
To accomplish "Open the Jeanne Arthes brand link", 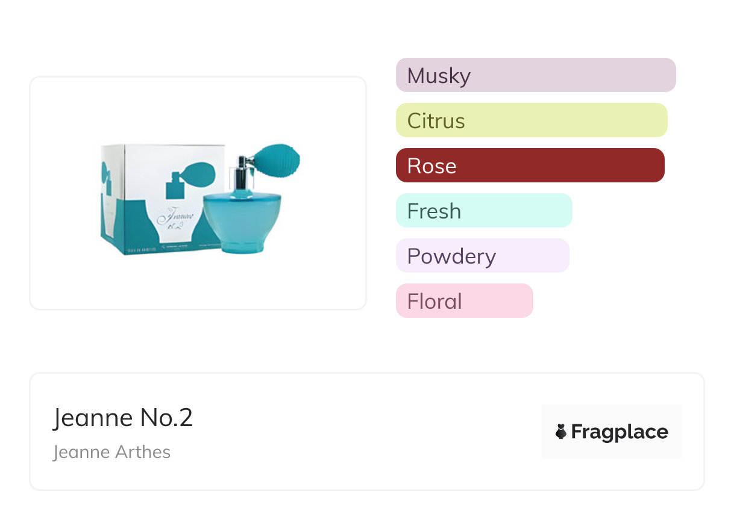I will (112, 452).
